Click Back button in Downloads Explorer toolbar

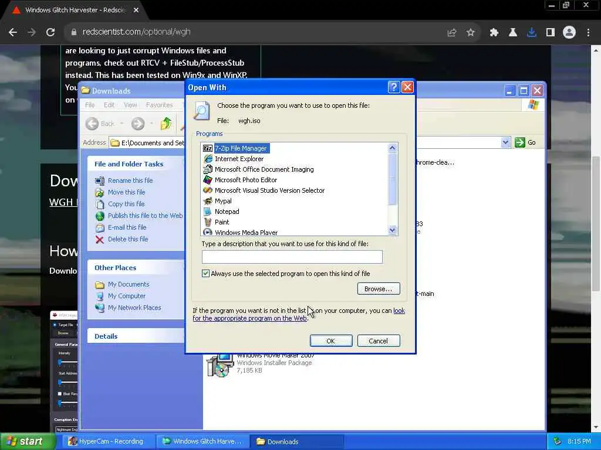click(x=100, y=124)
